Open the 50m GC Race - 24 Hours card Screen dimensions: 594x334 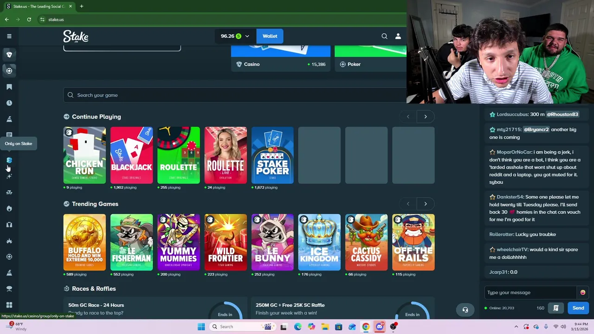pyautogui.click(x=155, y=308)
